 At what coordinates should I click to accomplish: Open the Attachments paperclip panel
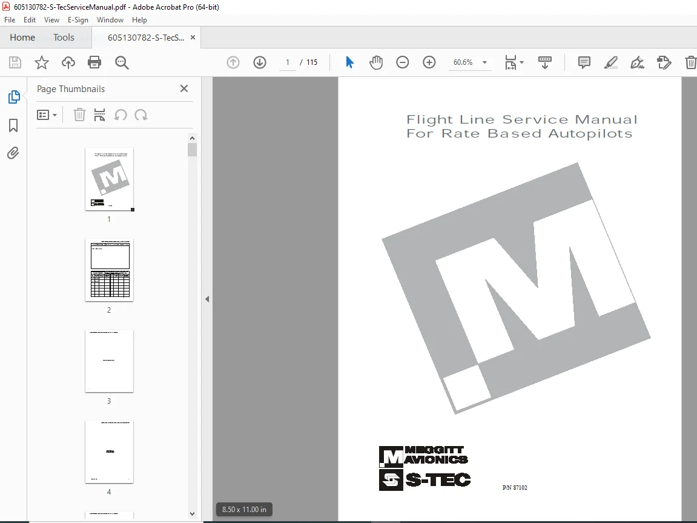[x=13, y=153]
